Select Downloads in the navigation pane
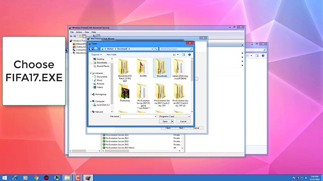 (x=102, y=63)
